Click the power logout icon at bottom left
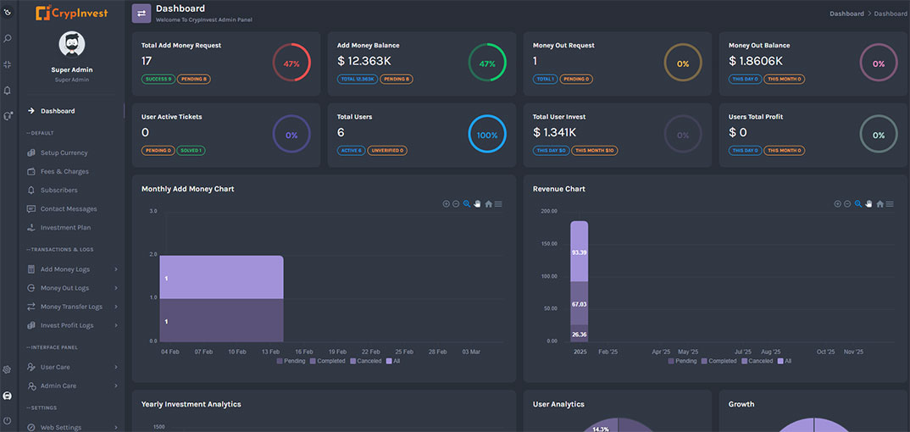The width and height of the screenshot is (910, 432). point(8,420)
